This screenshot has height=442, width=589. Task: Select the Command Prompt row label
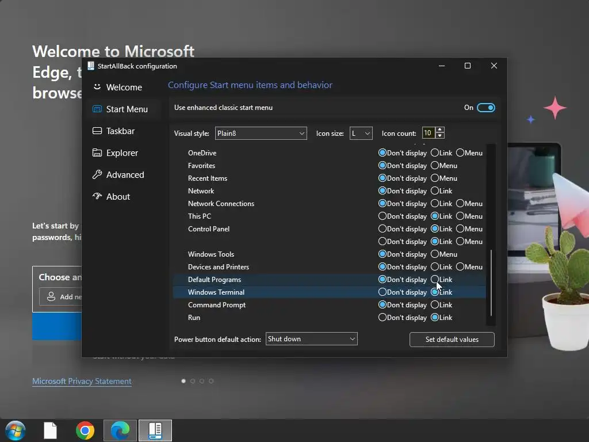pyautogui.click(x=217, y=305)
